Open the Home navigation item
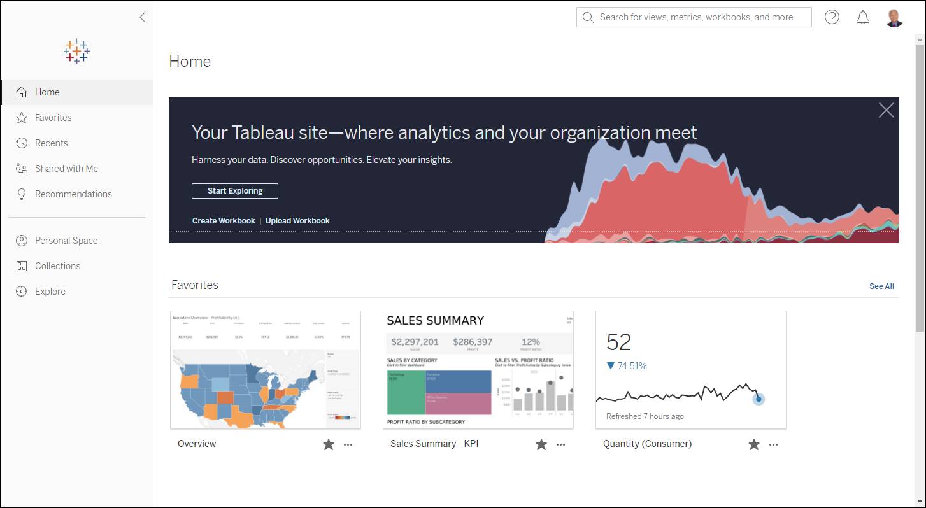This screenshot has height=508, width=926. tap(77, 92)
